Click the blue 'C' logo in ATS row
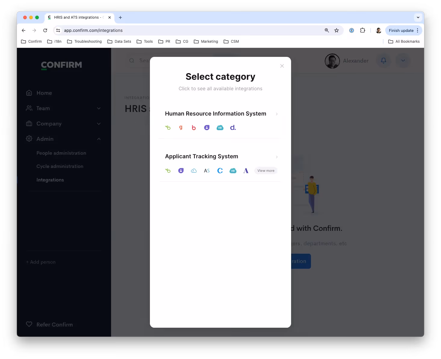 [220, 171]
